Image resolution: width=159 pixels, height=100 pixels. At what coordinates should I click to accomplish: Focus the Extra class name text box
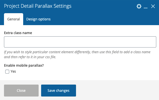click(x=80, y=42)
